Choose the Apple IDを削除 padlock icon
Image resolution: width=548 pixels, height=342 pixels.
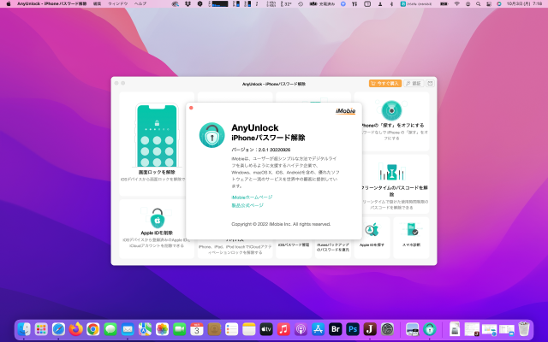[158, 218]
